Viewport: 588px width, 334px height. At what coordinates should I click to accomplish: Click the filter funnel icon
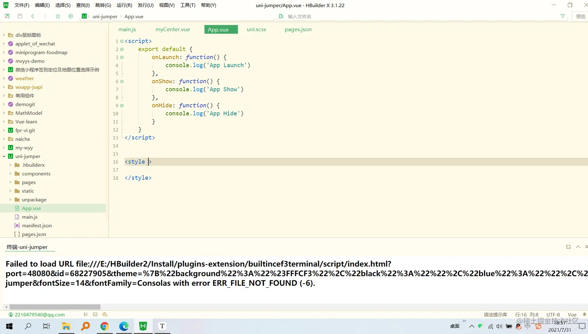click(563, 16)
